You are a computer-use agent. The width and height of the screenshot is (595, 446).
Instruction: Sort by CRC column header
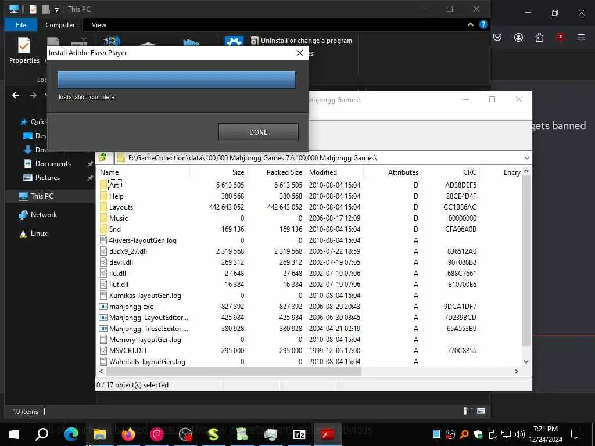(469, 172)
